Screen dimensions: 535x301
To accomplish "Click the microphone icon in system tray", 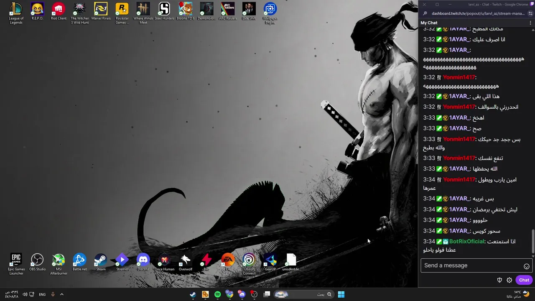I will click(53, 294).
